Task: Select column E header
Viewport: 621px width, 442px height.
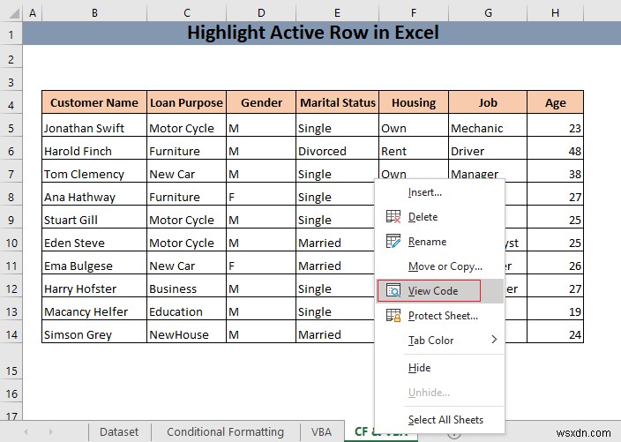Action: pos(337,13)
